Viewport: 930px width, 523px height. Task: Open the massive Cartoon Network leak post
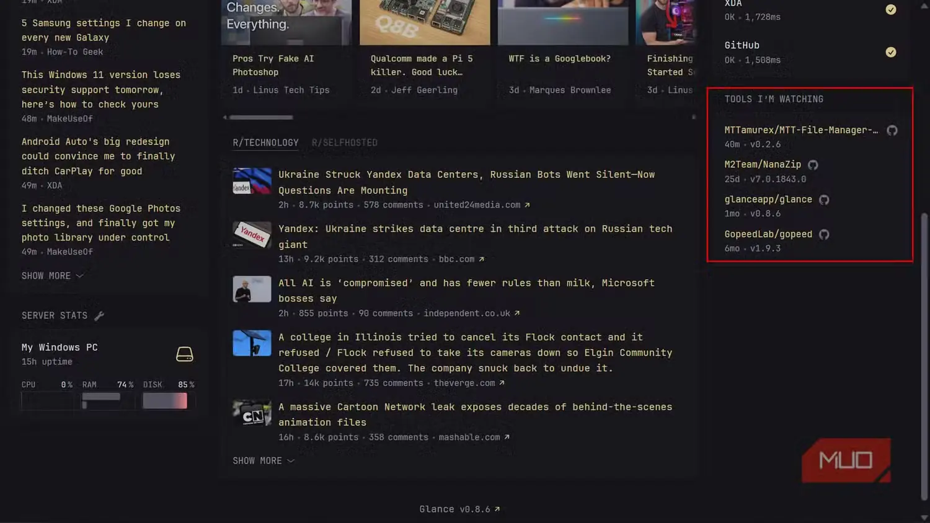coord(476,415)
